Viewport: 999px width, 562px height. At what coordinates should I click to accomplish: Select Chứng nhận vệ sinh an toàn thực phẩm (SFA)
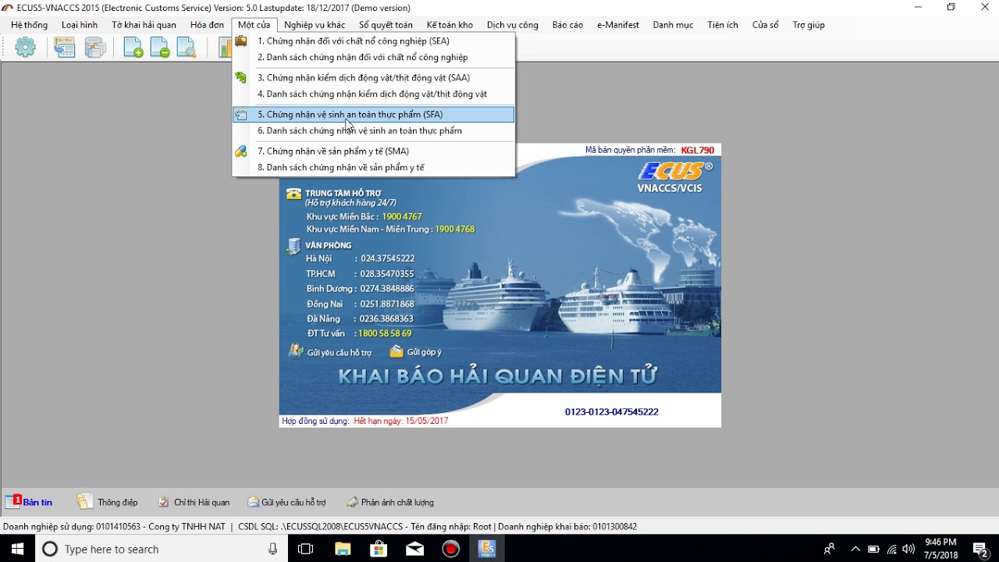tap(374, 114)
